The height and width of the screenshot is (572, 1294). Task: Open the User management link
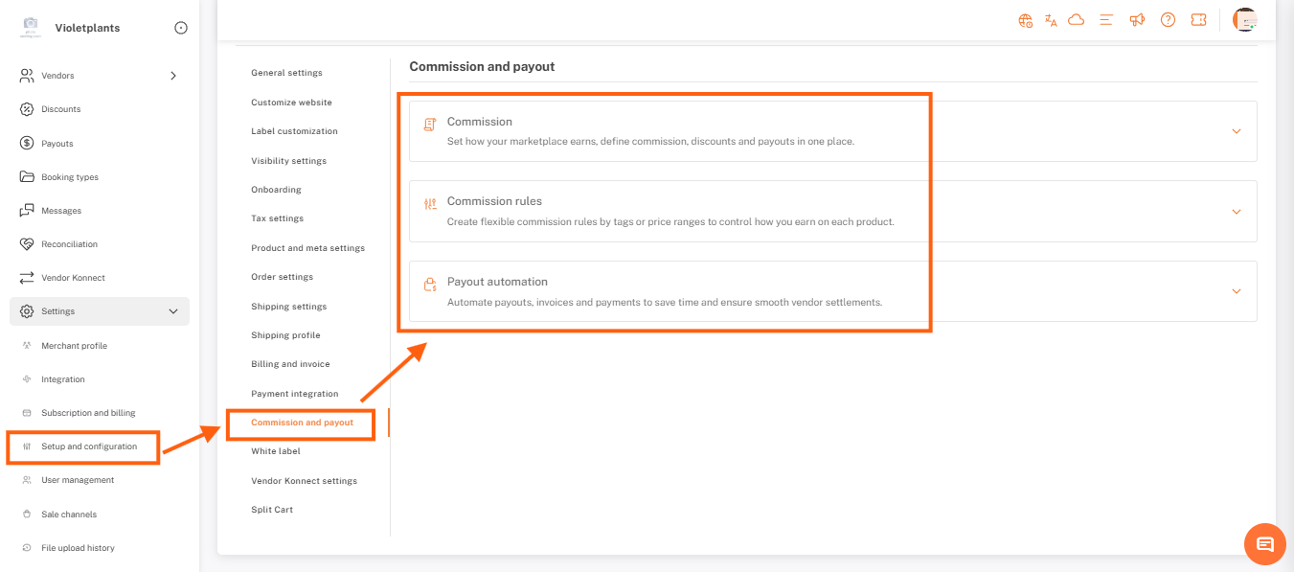point(78,480)
